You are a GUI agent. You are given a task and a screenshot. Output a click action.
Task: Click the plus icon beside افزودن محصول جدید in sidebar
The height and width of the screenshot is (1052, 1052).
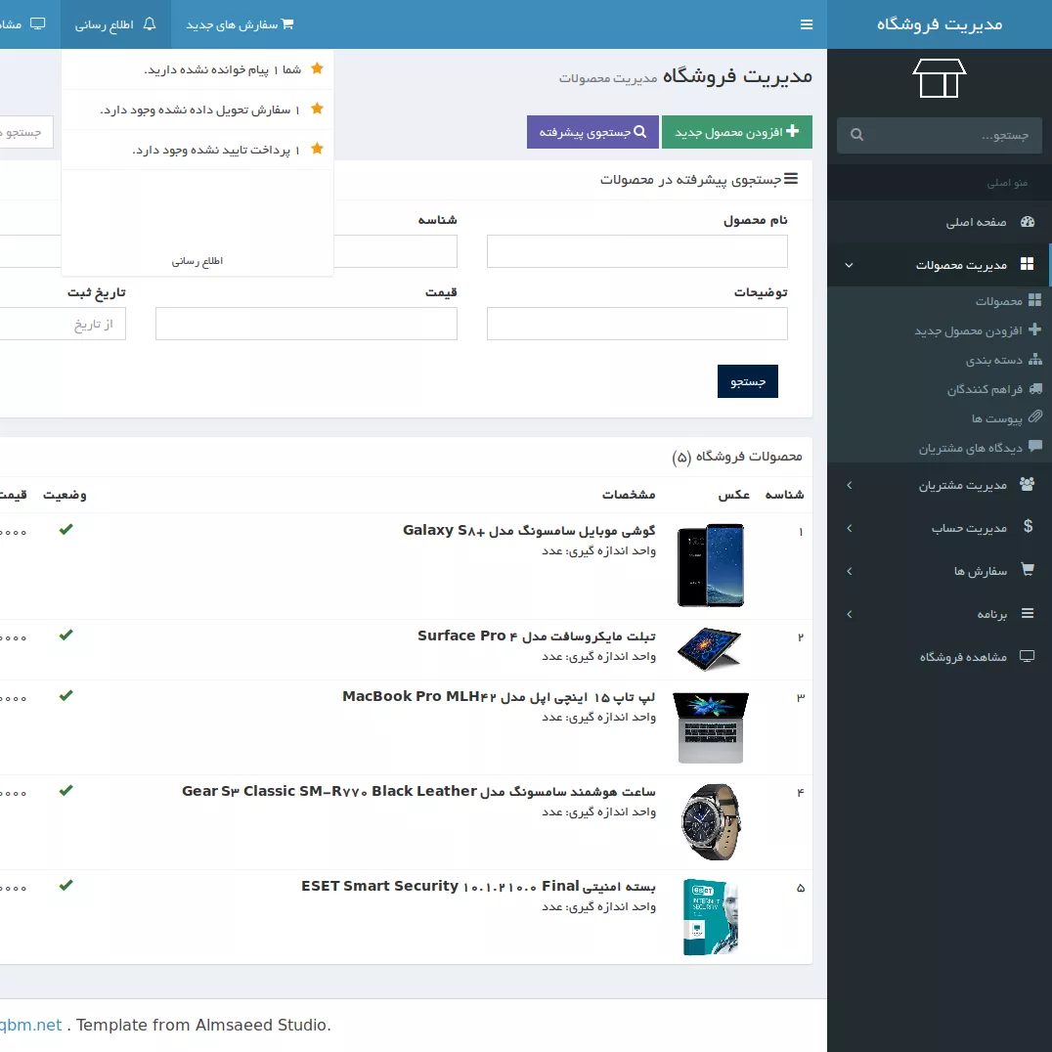(1035, 329)
